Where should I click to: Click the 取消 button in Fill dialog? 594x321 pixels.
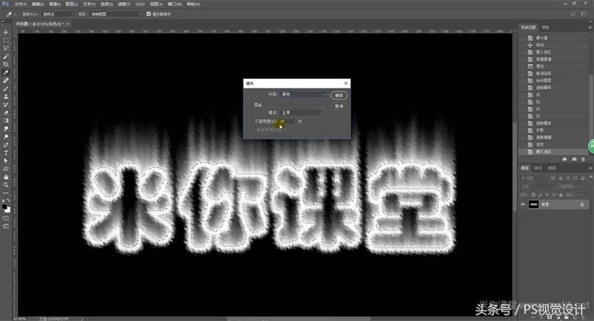(x=339, y=106)
